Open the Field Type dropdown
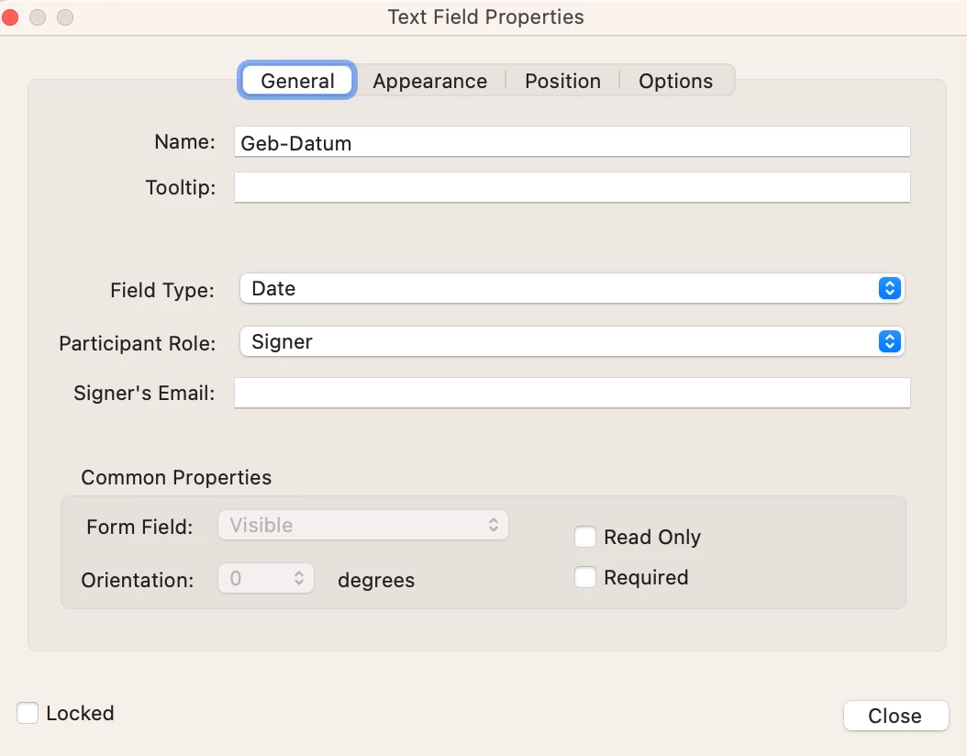This screenshot has width=967, height=756. click(571, 288)
